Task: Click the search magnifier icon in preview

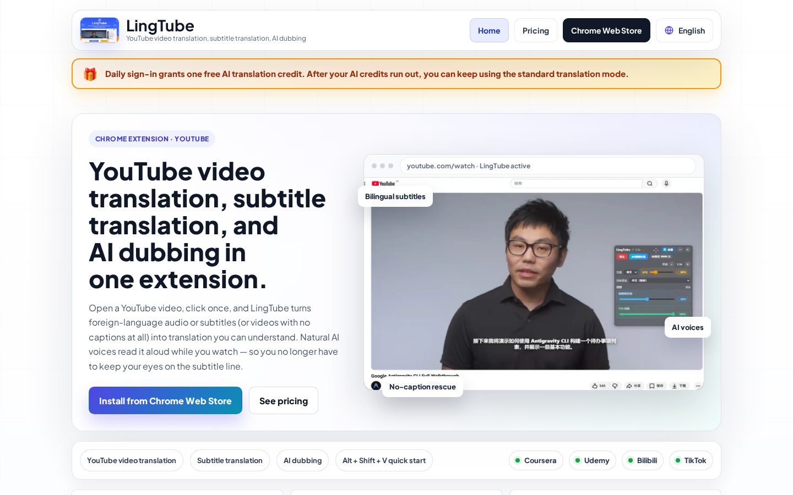Action: coord(650,184)
